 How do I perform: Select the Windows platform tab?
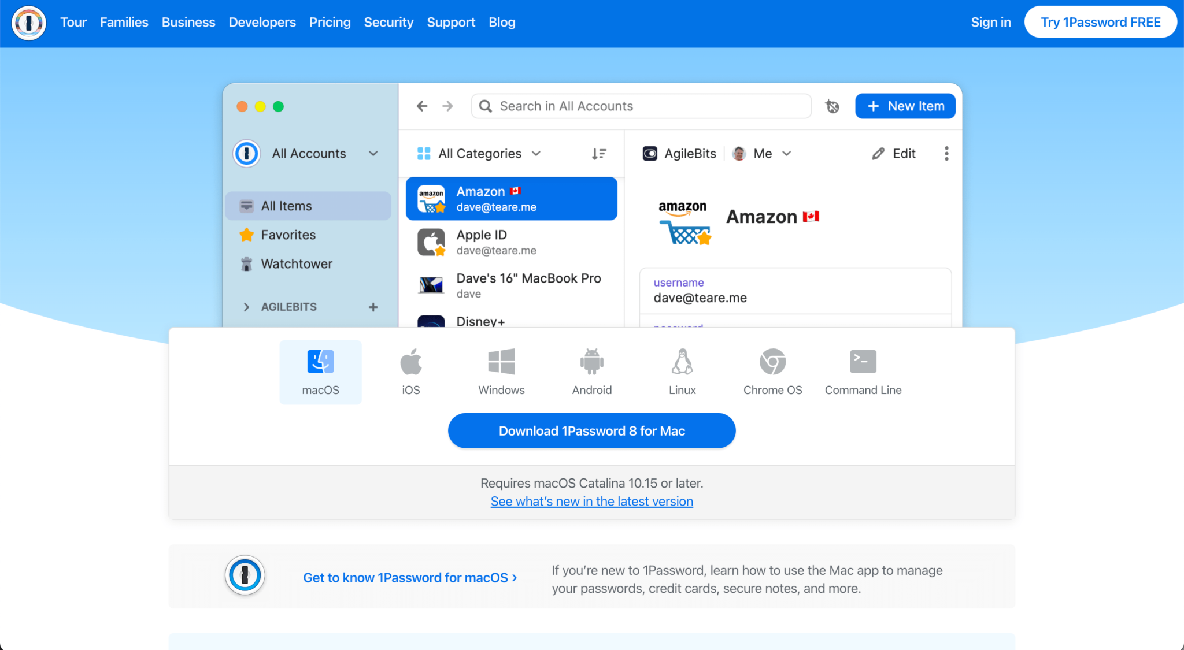point(501,373)
